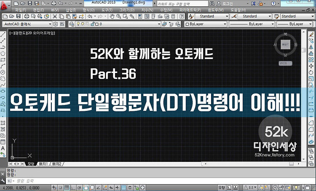Toggle Grid display in status bar
This screenshot has width=316, height=191.
click(67, 188)
